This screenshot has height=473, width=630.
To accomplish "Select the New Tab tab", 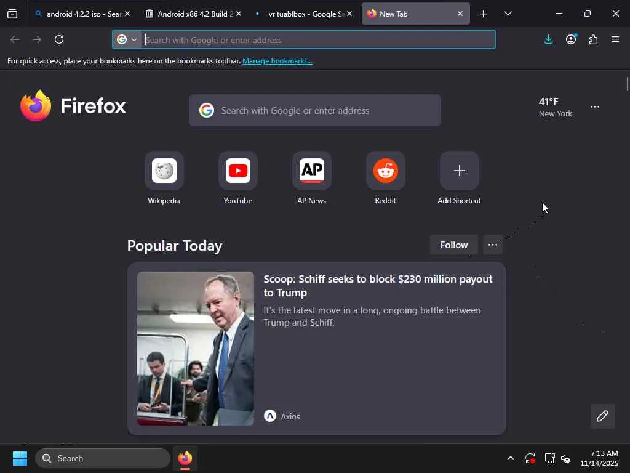I will [410, 14].
